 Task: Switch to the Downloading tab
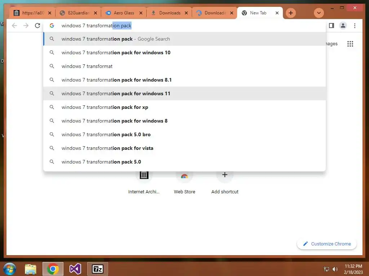(215, 13)
